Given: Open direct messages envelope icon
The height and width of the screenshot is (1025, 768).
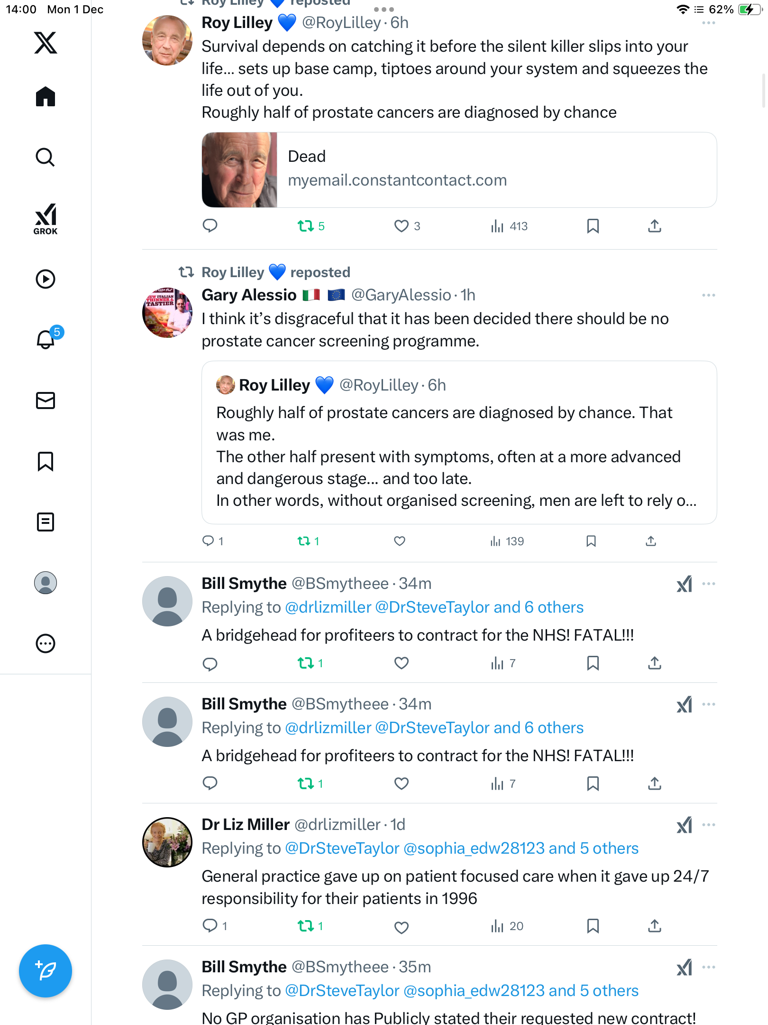Looking at the screenshot, I should pyautogui.click(x=46, y=401).
